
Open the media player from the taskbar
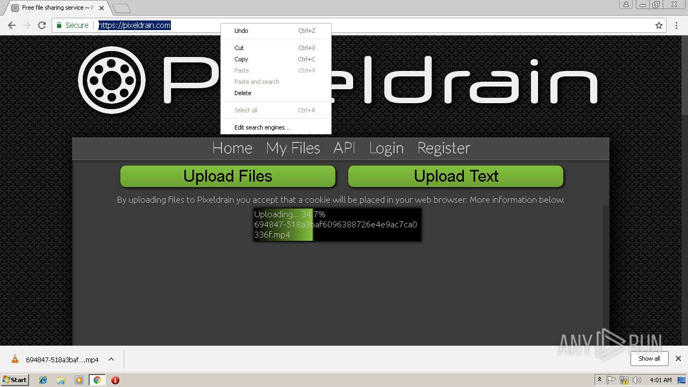(x=79, y=380)
